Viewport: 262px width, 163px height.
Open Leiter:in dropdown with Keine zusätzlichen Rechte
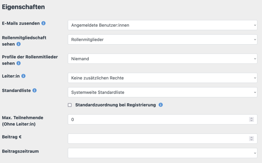click(x=162, y=78)
